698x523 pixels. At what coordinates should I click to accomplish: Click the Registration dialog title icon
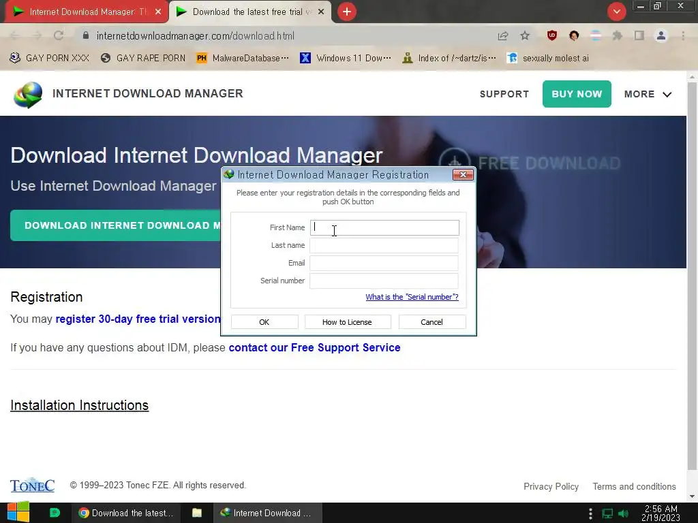click(x=229, y=174)
